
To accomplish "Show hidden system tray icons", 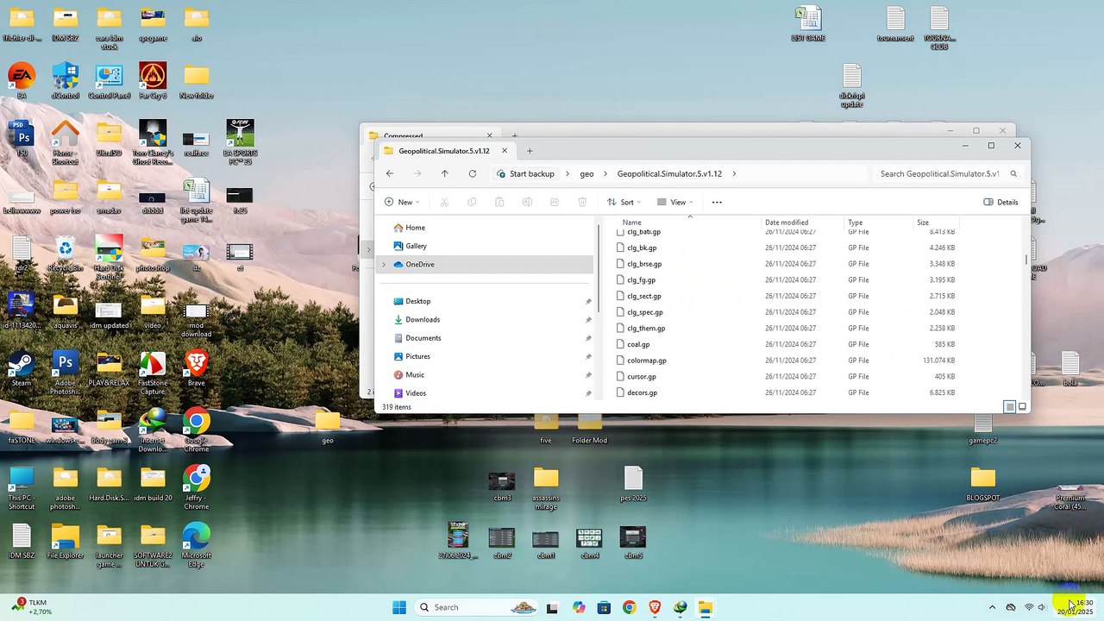I will coord(992,607).
